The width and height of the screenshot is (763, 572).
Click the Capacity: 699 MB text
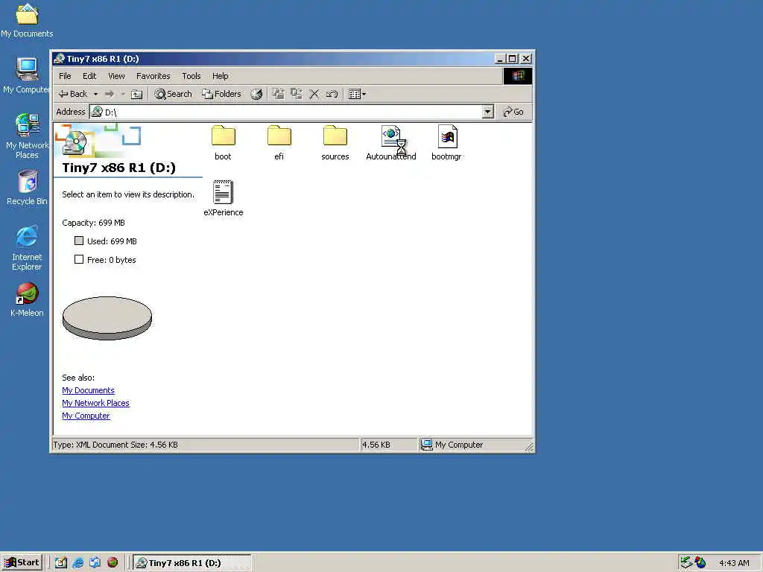tap(93, 223)
